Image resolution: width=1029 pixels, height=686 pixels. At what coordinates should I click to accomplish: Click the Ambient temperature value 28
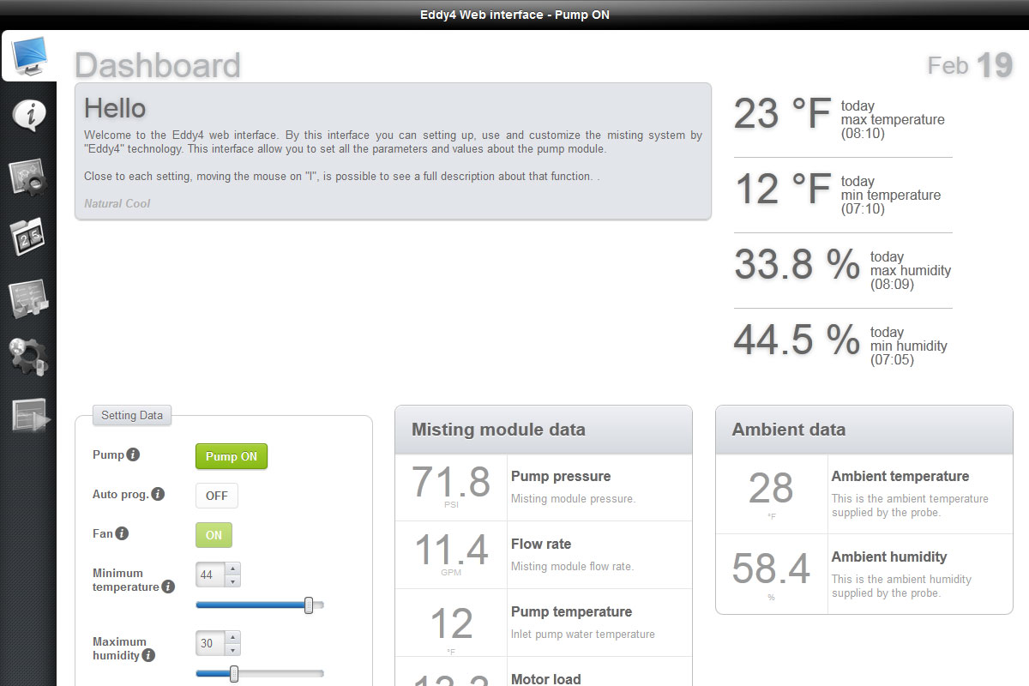771,489
